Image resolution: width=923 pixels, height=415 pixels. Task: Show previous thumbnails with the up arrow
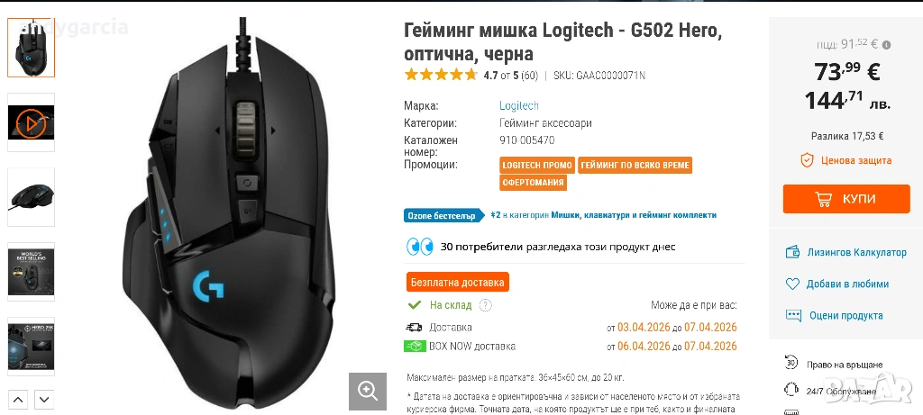click(x=18, y=400)
